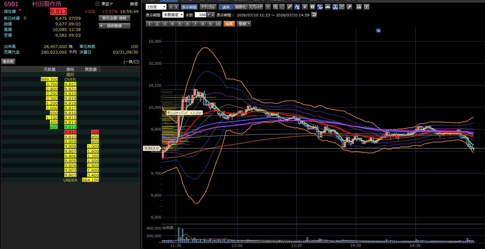485x249 pixels.
Task: Zoom in on the chart
Action: 275,7
